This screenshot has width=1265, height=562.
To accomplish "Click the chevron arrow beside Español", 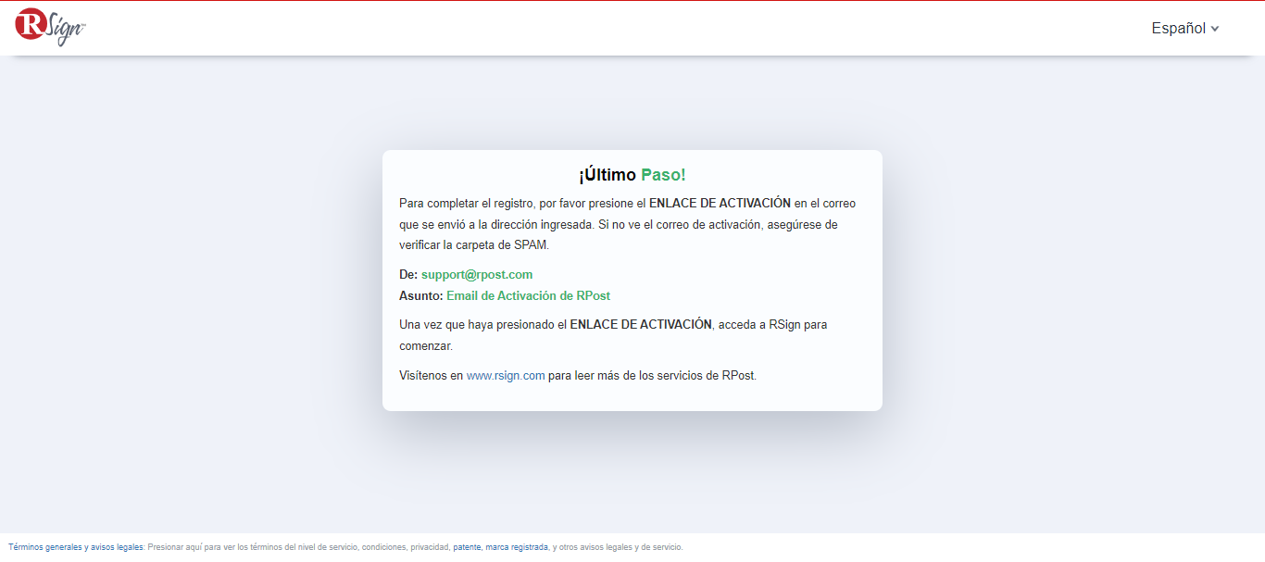I will (1215, 29).
